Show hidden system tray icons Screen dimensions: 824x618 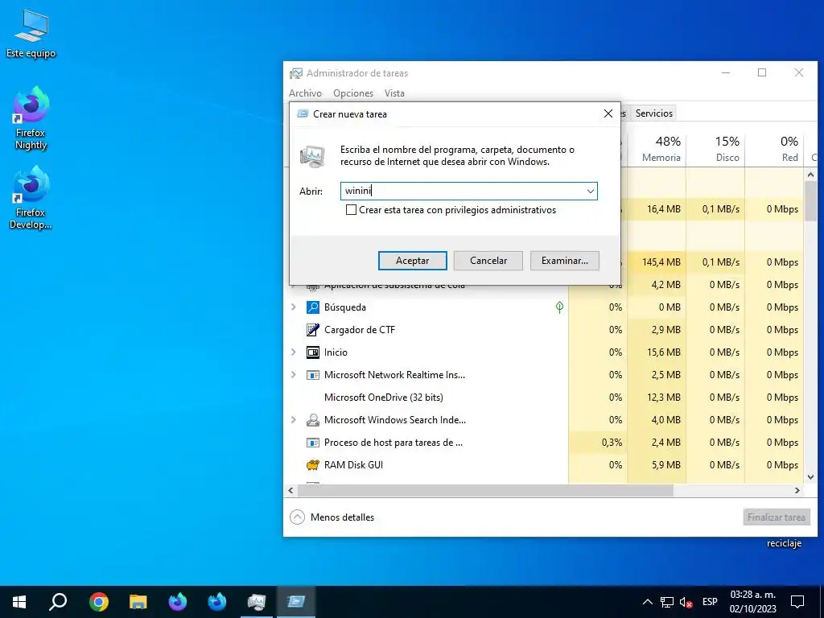[648, 602]
